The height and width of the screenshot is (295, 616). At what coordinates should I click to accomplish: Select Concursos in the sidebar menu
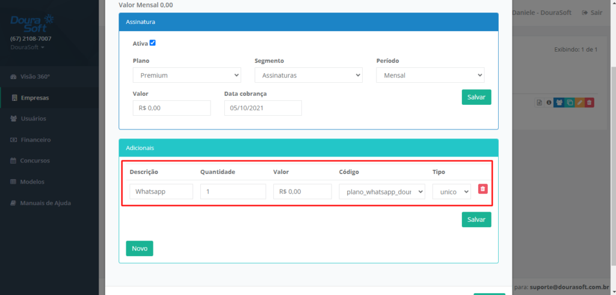tap(35, 161)
